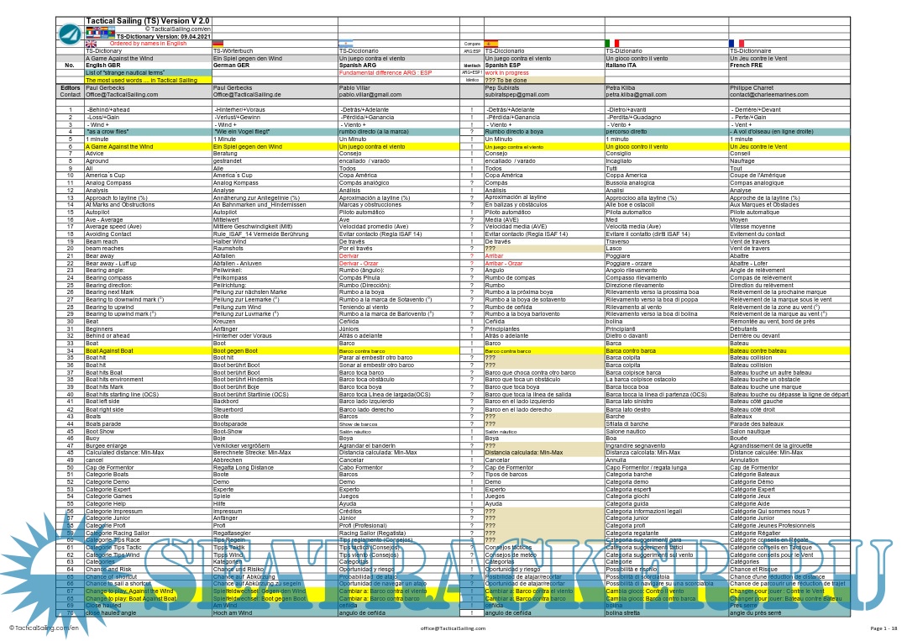The width and height of the screenshot is (907, 641).
Task: Click the Tactical Sailing sailboat logo
Action: point(71,33)
